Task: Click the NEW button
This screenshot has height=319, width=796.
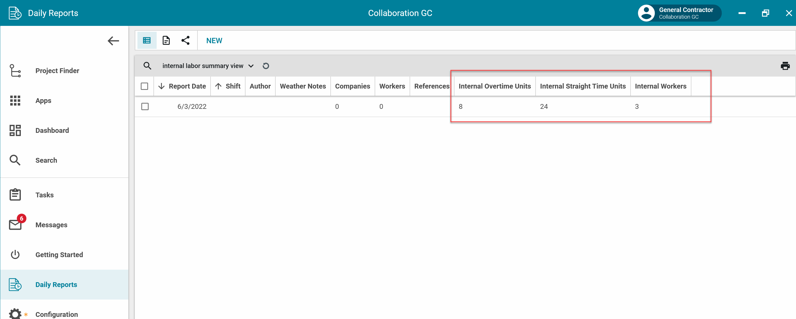Action: pyautogui.click(x=214, y=41)
